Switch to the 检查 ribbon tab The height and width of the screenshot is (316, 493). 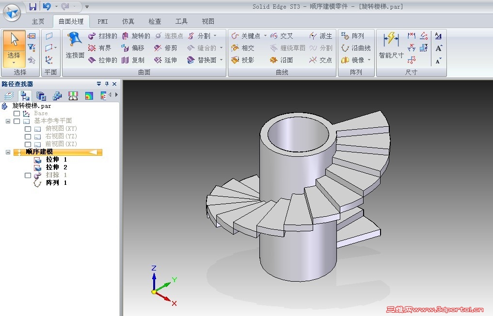(155, 21)
